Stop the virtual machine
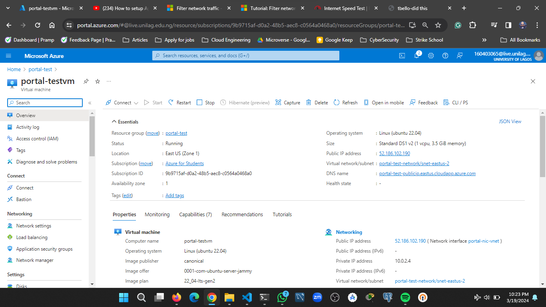 click(x=205, y=103)
